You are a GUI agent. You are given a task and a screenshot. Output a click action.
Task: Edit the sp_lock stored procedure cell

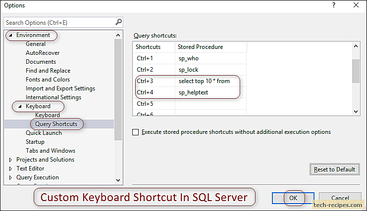[210, 70]
